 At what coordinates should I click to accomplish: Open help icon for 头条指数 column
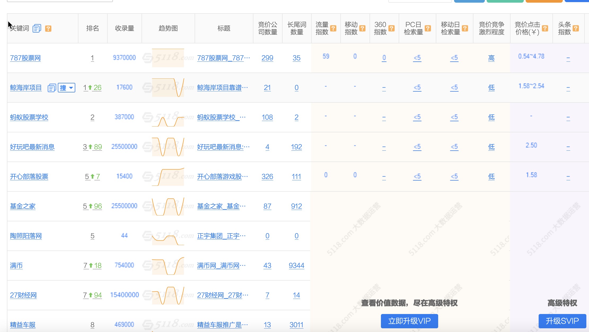click(x=575, y=28)
